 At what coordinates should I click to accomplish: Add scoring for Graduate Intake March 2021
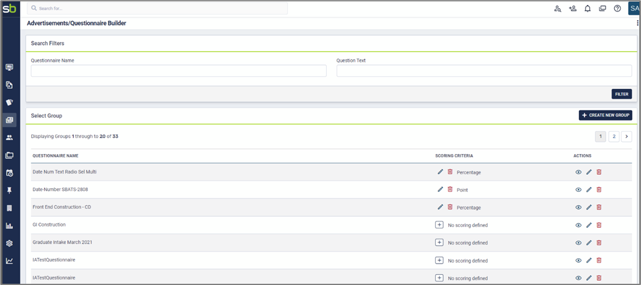(x=439, y=242)
